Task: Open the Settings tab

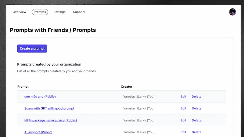Action: point(59,12)
